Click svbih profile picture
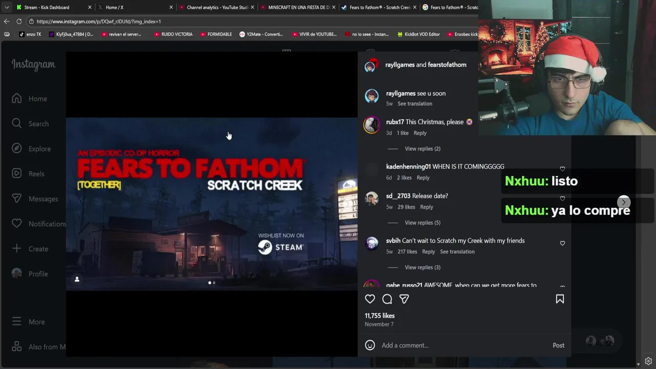656x369 pixels. pyautogui.click(x=372, y=243)
